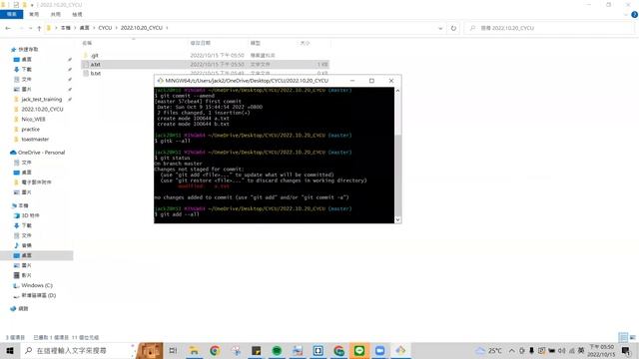The image size is (639, 359).
Task: Open File Explorer help
Action: click(x=634, y=15)
